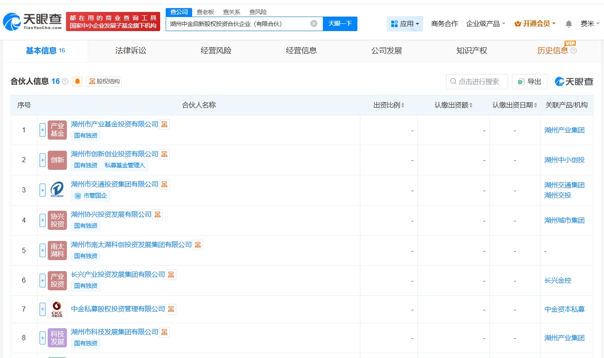Click the 天眼一下 search button

[340, 24]
